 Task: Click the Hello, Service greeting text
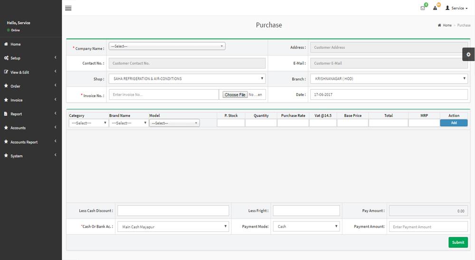[19, 23]
